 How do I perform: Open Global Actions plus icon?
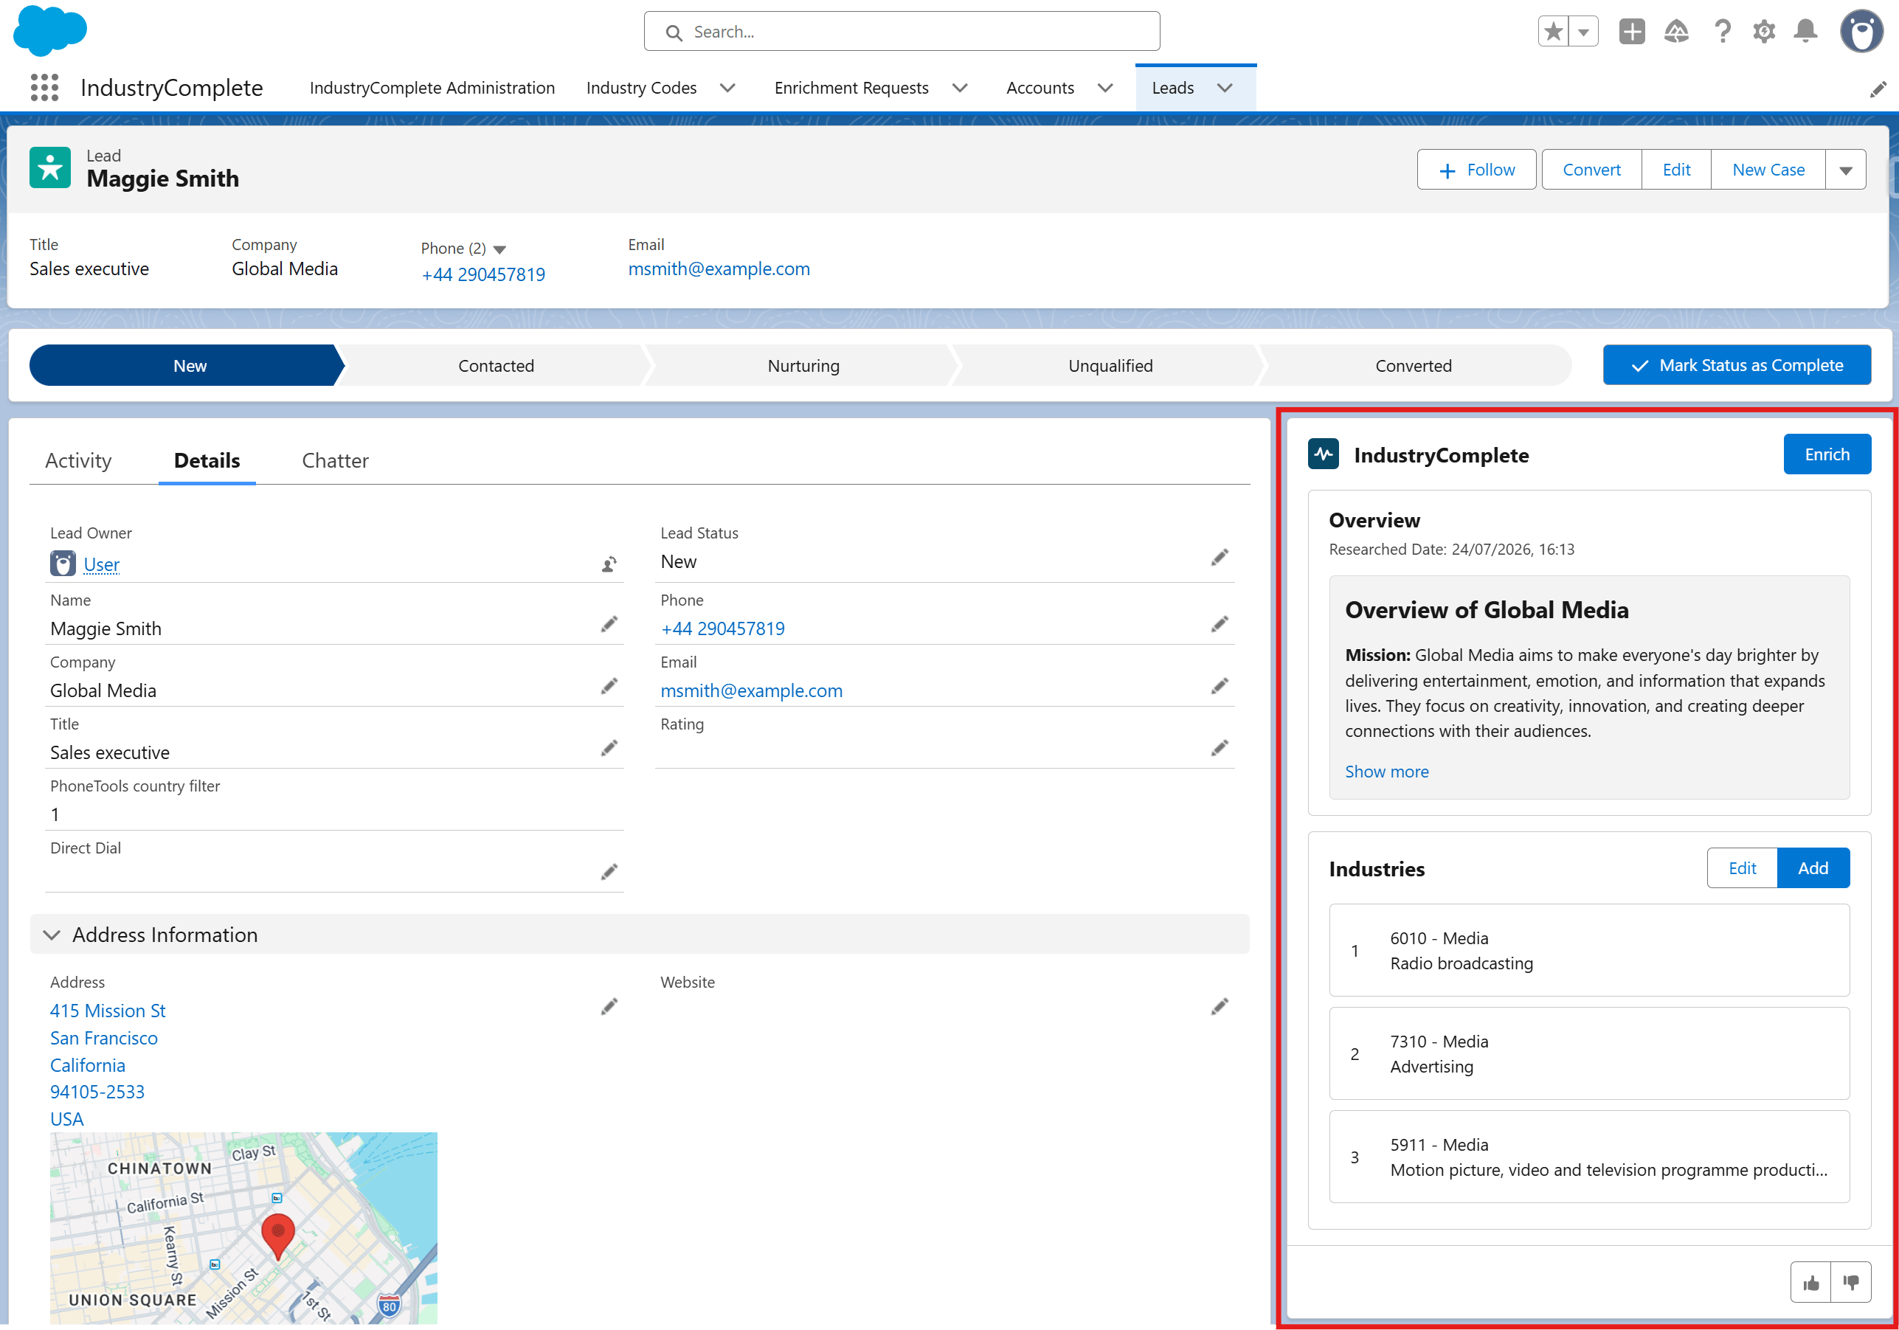pos(1632,32)
